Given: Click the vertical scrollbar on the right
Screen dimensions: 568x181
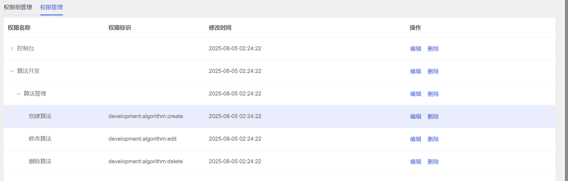Looking at the screenshot, I should click(566, 90).
